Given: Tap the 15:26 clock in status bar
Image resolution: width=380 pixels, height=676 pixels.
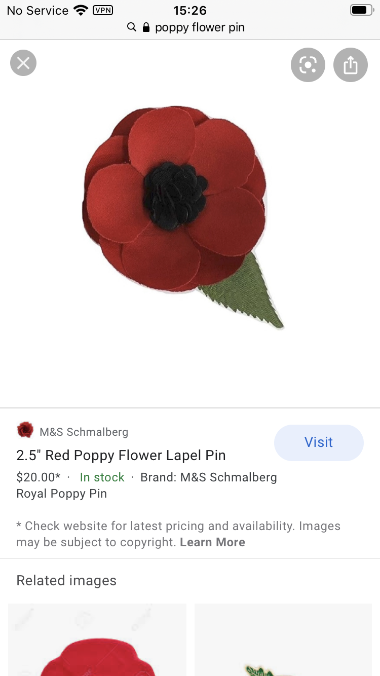Looking at the screenshot, I should click(190, 10).
